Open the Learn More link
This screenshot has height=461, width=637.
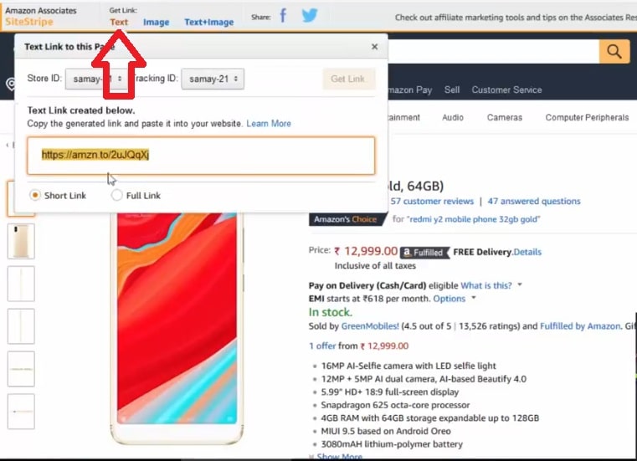[x=269, y=124]
